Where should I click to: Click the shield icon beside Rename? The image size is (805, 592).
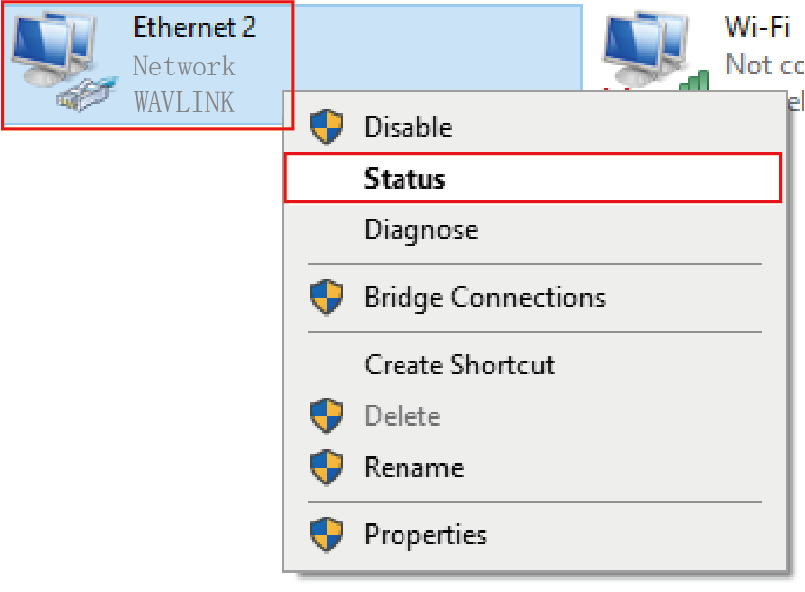(x=327, y=467)
